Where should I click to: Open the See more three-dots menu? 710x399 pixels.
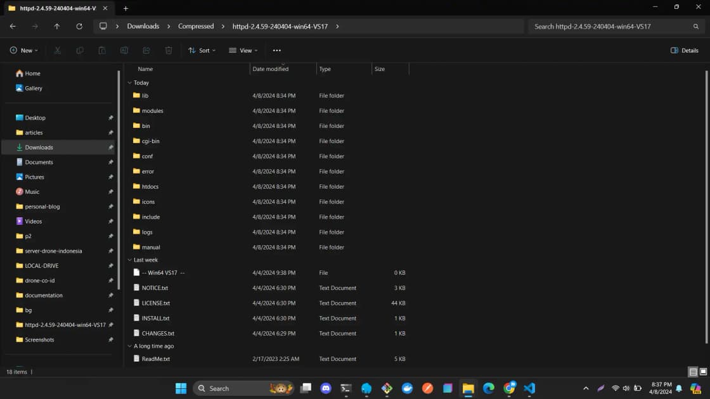pos(276,50)
